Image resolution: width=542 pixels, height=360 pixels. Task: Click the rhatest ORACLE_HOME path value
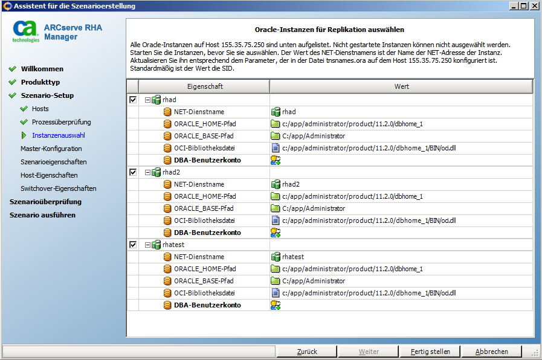(x=352, y=269)
